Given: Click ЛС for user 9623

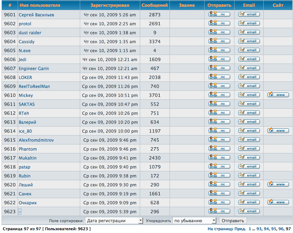Looking at the screenshot, I should [x=219, y=211].
